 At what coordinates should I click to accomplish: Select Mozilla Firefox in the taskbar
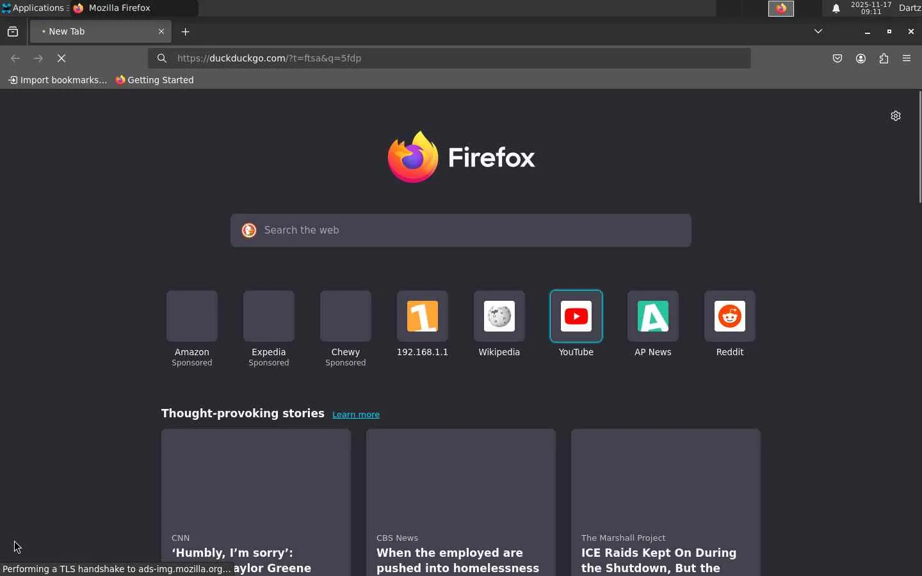point(134,8)
